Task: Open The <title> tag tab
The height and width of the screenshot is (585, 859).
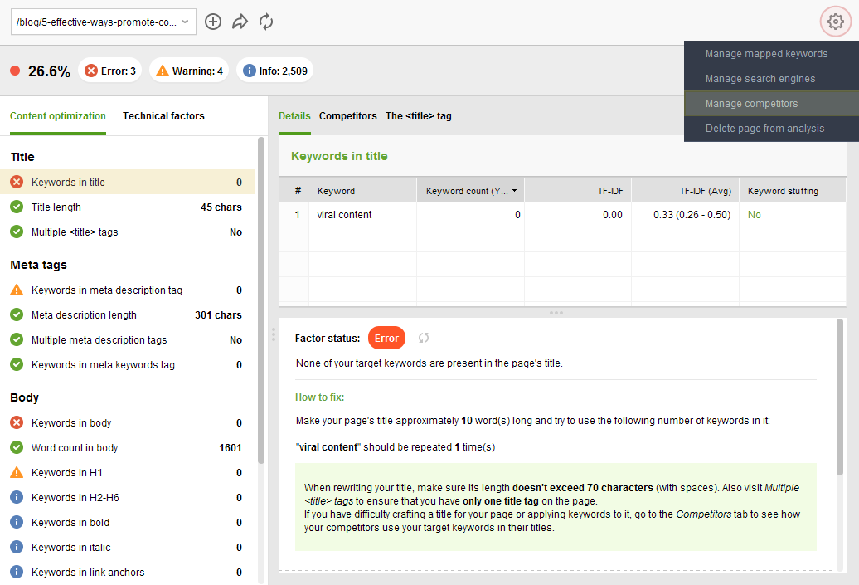Action: (419, 115)
